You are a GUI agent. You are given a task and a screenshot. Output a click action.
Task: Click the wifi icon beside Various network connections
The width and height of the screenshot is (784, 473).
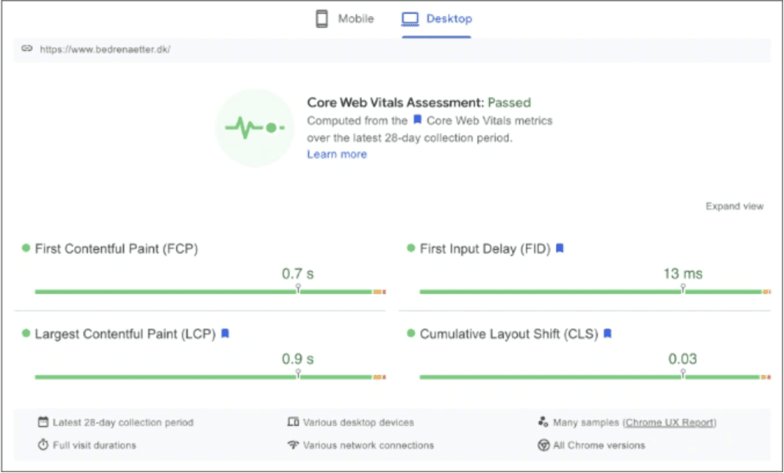point(293,445)
